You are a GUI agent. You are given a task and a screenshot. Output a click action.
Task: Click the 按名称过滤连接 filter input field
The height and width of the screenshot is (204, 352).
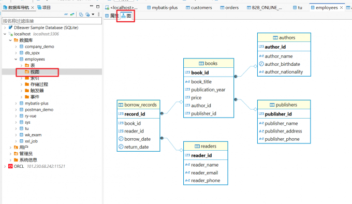(x=52, y=21)
